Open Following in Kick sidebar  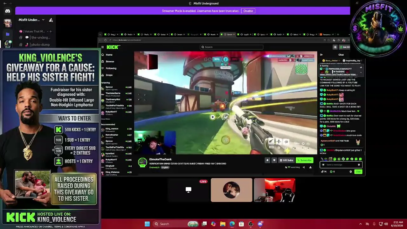click(x=111, y=68)
